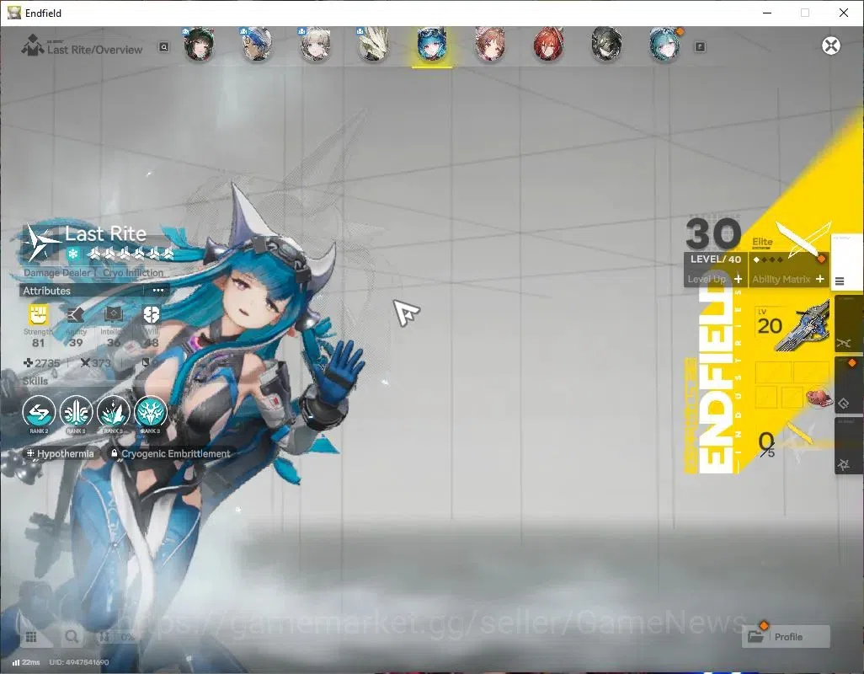This screenshot has width=864, height=674.
Task: Select the red-haired operator portrait
Action: 548,45
